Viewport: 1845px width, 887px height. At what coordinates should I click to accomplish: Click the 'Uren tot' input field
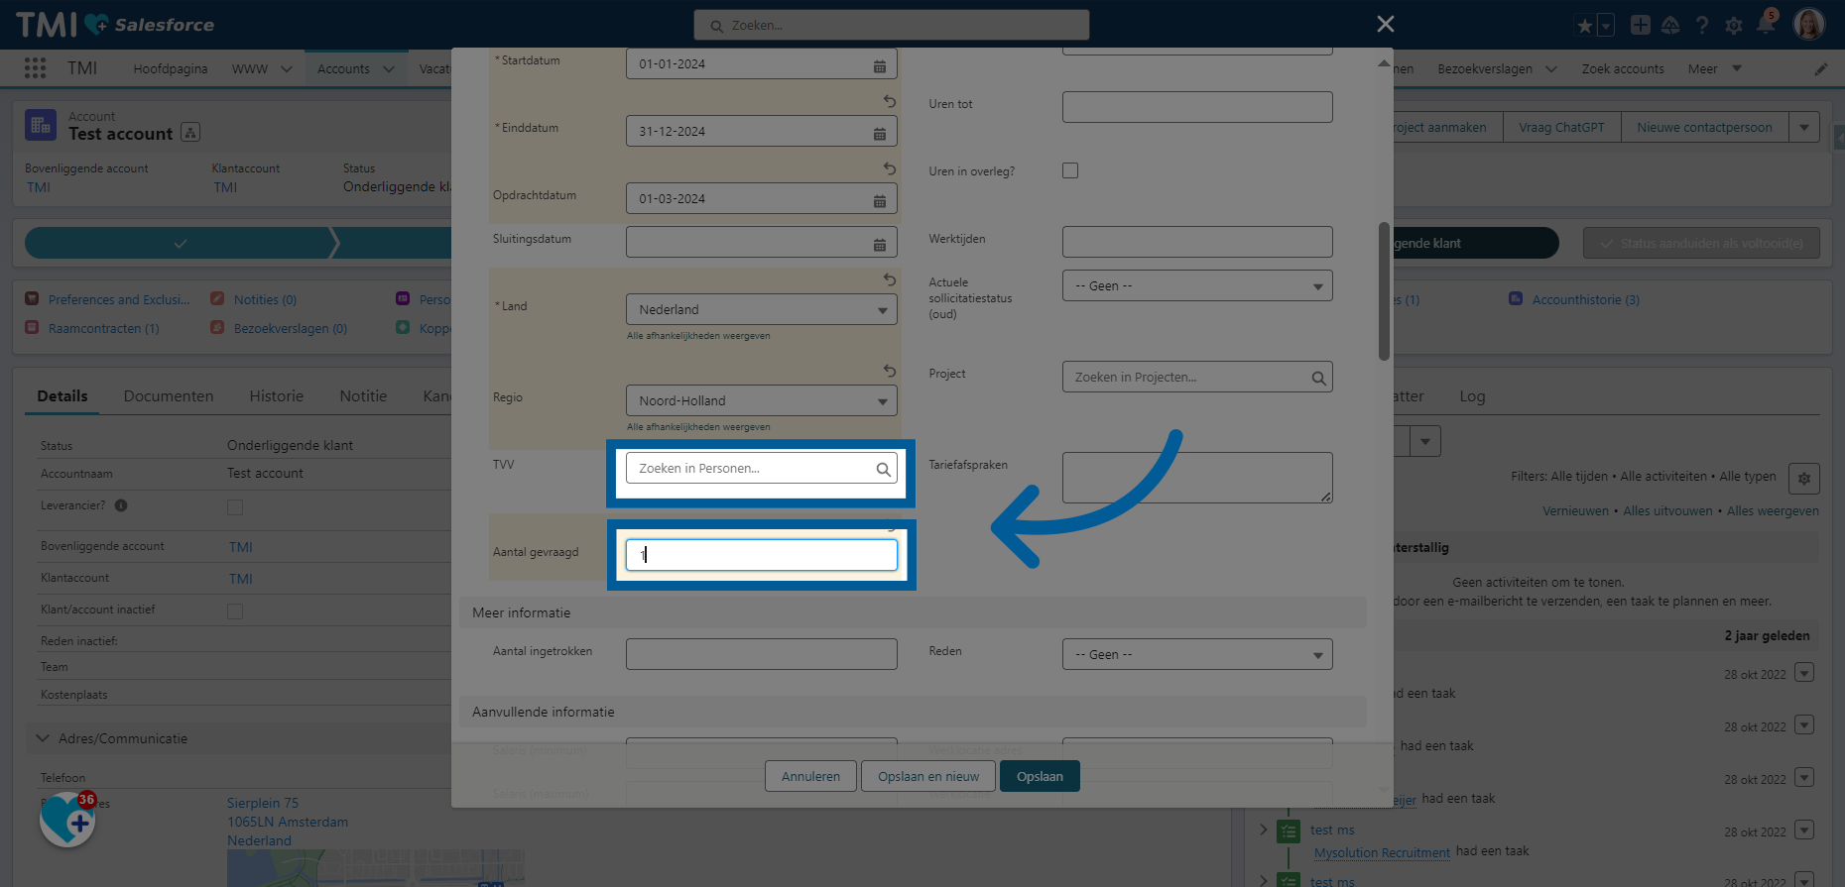pos(1197,107)
